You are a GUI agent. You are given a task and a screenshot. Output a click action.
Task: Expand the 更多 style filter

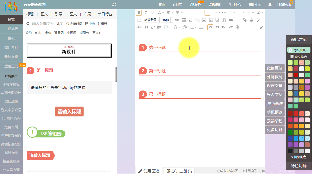(x=96, y=33)
